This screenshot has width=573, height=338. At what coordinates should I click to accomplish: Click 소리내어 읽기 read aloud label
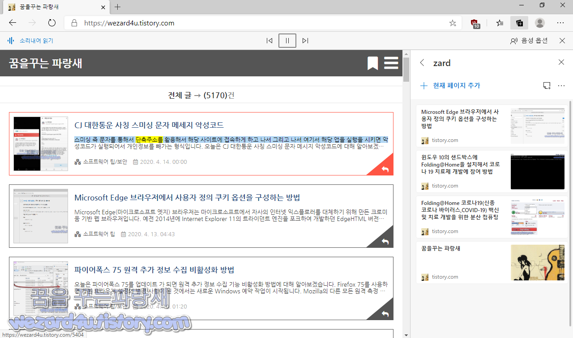point(36,41)
